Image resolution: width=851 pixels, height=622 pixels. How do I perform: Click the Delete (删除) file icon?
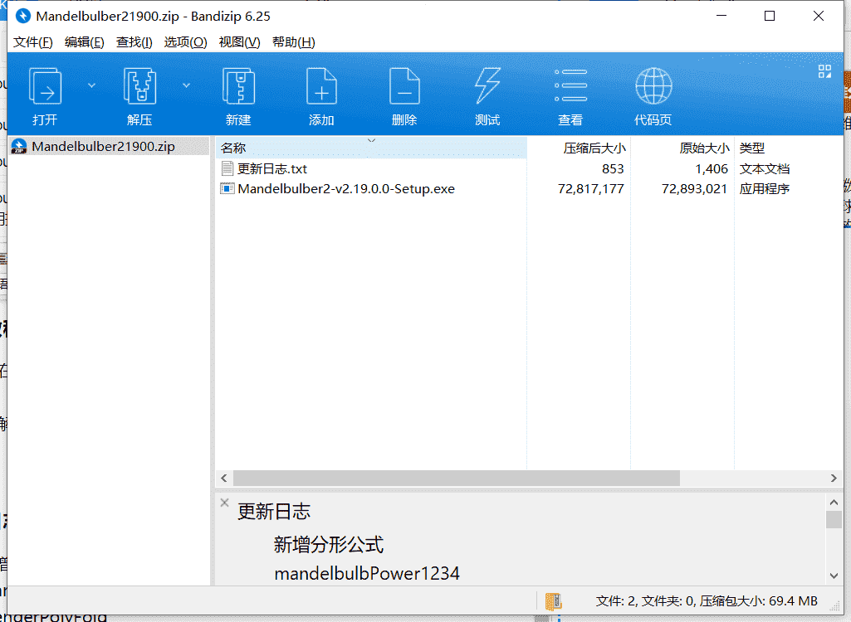coord(404,86)
